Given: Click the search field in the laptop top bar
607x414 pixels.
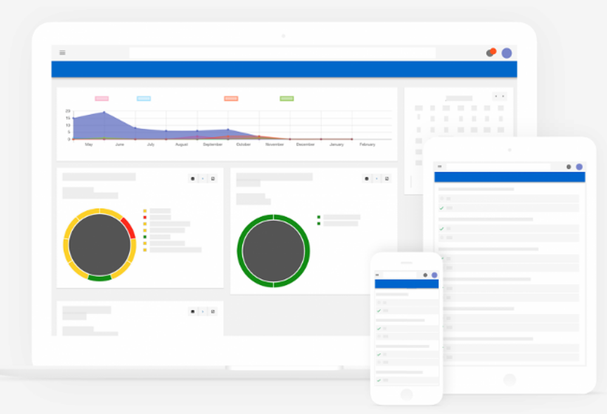Looking at the screenshot, I should pos(282,53).
